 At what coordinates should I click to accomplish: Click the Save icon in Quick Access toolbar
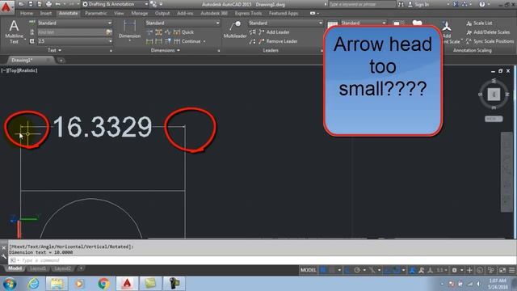pyautogui.click(x=31, y=4)
